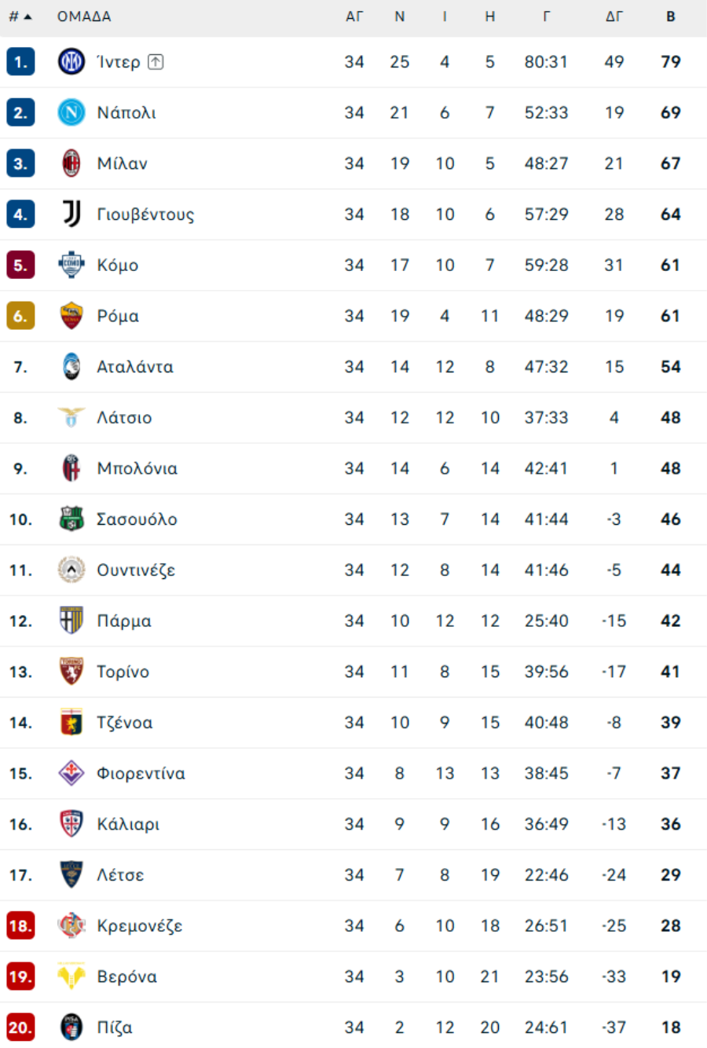Click the Milan club crest icon
This screenshot has width=707, height=1048.
pos(71,163)
